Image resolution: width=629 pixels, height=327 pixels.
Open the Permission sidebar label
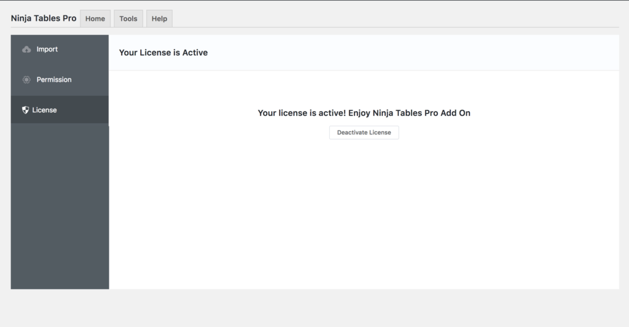point(54,80)
